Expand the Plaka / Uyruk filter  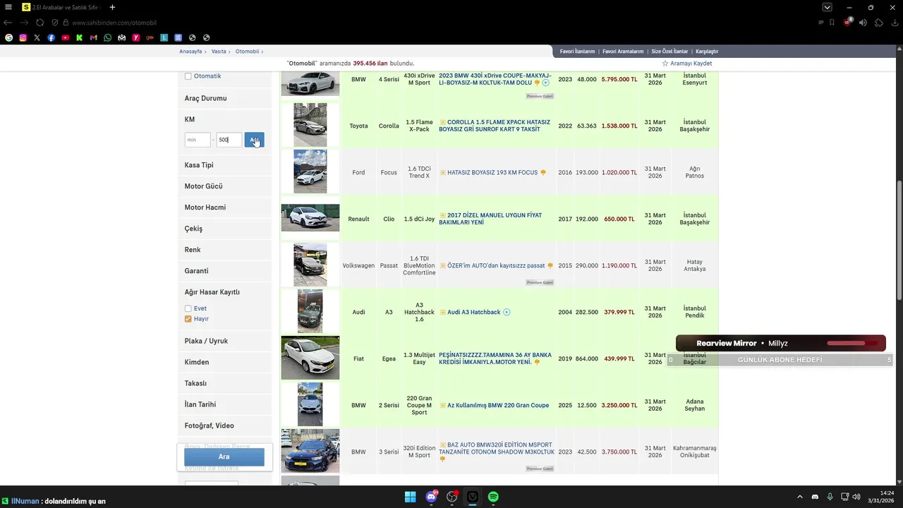(x=224, y=341)
